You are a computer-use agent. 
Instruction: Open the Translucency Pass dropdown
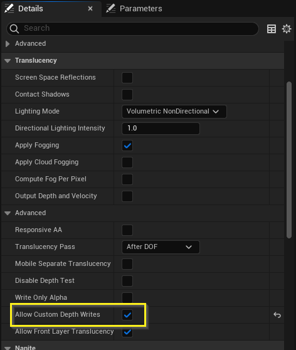point(161,247)
